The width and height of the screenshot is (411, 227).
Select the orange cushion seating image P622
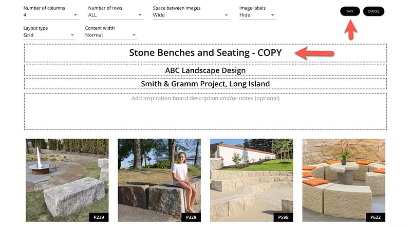pyautogui.click(x=343, y=177)
